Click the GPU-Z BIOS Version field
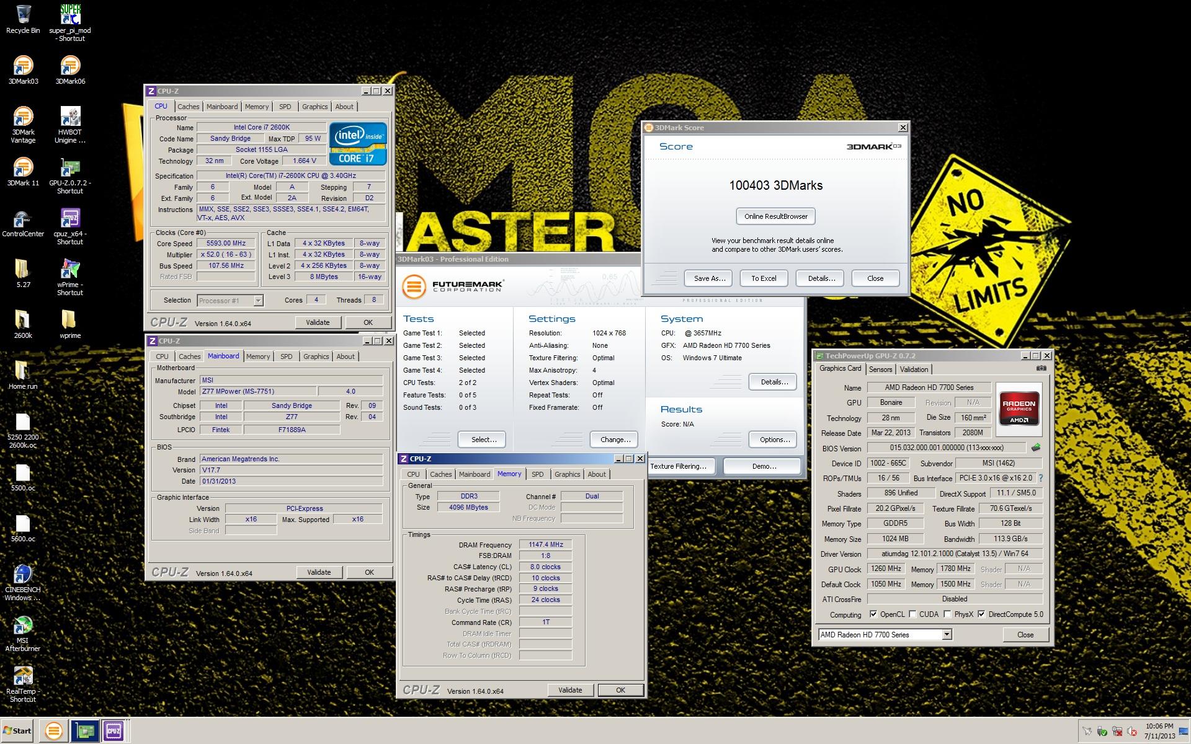Image resolution: width=1191 pixels, height=744 pixels. (946, 448)
